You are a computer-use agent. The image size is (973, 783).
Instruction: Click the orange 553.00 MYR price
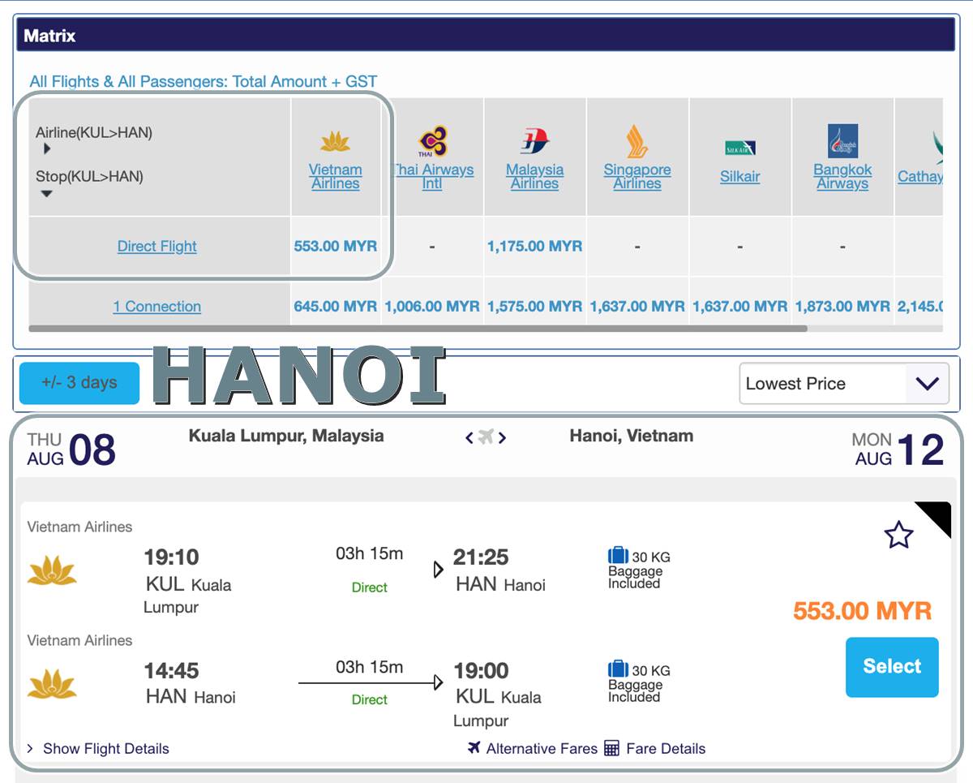coord(862,611)
